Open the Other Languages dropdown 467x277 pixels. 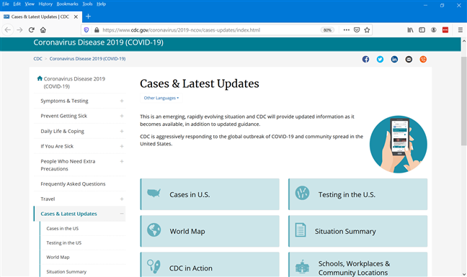161,98
